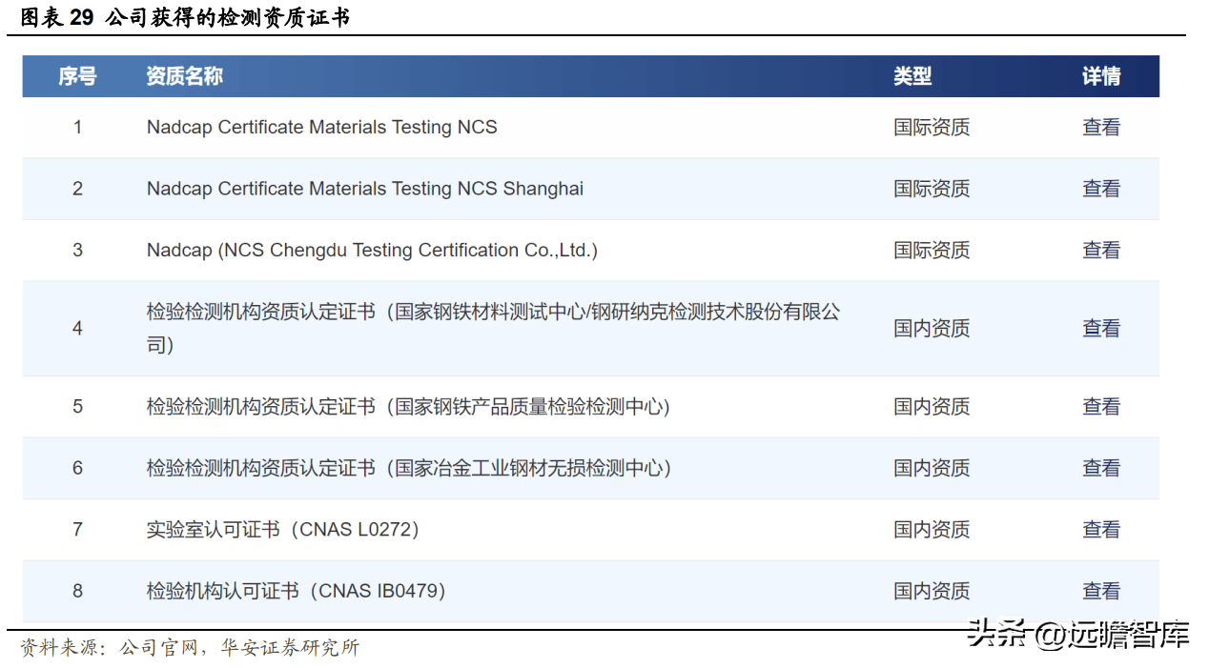The image size is (1209, 668).
Task: Click 国内资质 in CNAS IB0479 row
Action: tap(932, 591)
